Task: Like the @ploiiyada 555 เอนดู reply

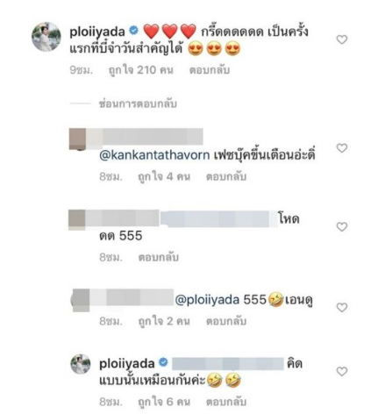Action: pyautogui.click(x=342, y=307)
